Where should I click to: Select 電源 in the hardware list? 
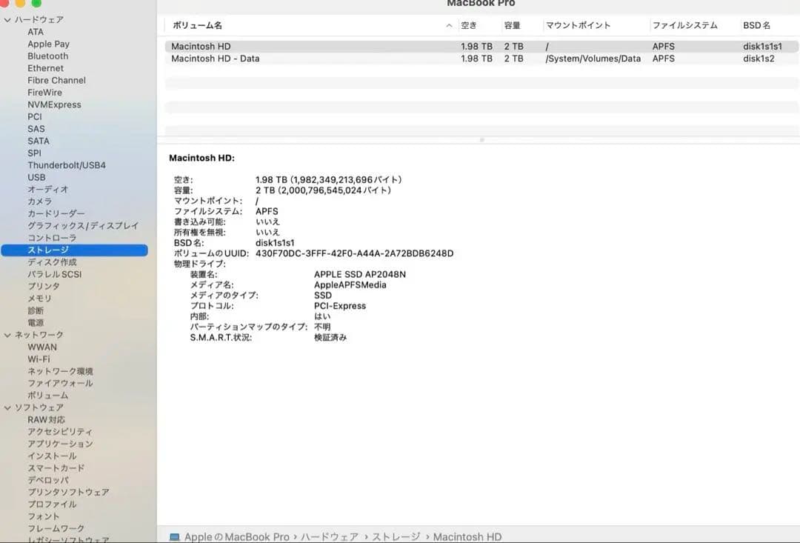[39, 322]
